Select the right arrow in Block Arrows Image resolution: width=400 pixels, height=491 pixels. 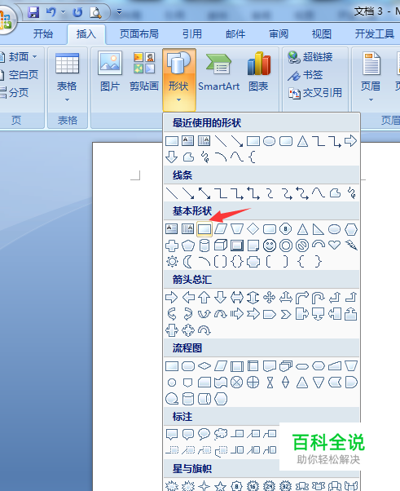coord(171,297)
